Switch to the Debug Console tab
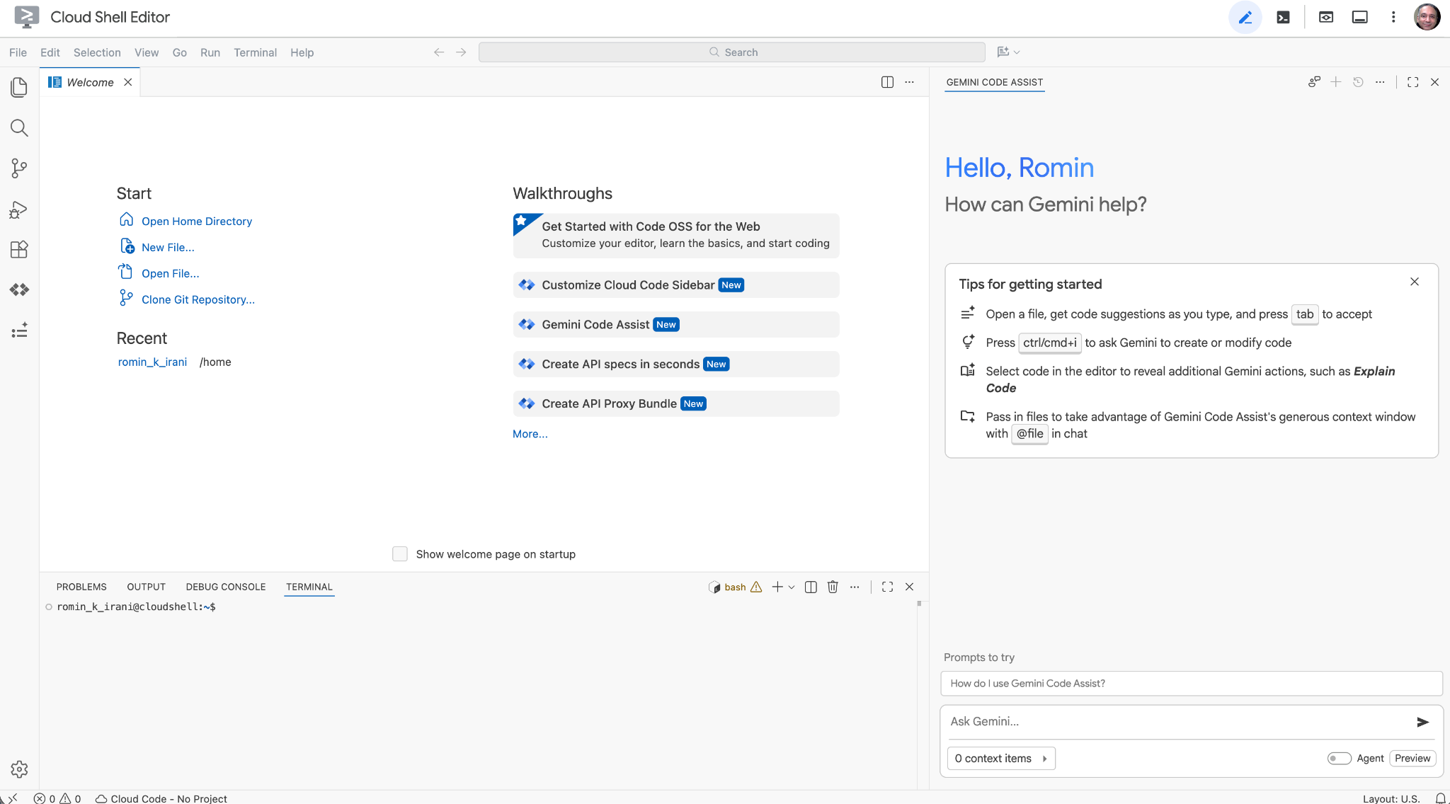The width and height of the screenshot is (1450, 804). tap(226, 587)
